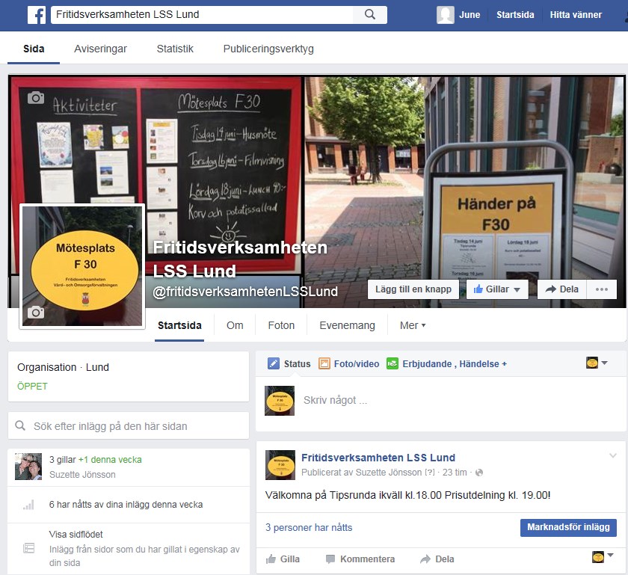The height and width of the screenshot is (575, 628).
Task: Click the page avatar thumbnail on the post
Action: click(x=280, y=465)
